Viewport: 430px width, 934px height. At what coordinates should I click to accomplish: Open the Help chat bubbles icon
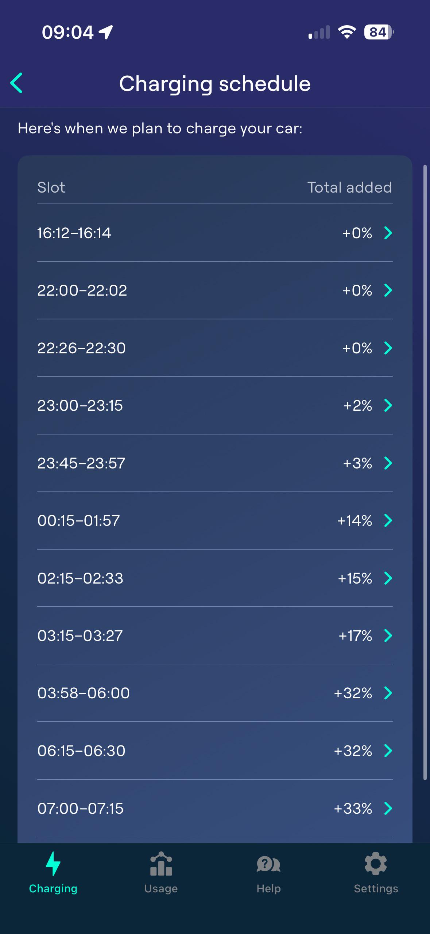tap(268, 864)
